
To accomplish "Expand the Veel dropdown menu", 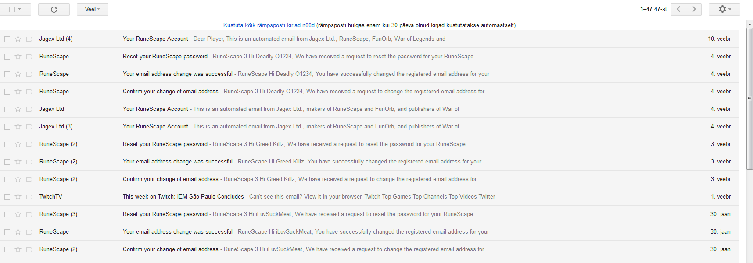I will [93, 9].
